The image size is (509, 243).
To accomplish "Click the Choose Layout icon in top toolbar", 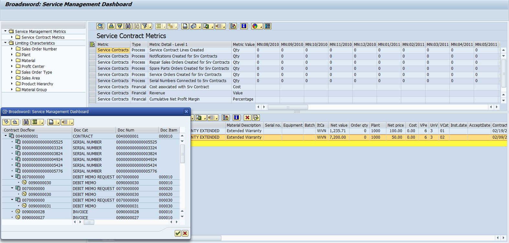I will coord(218,26).
